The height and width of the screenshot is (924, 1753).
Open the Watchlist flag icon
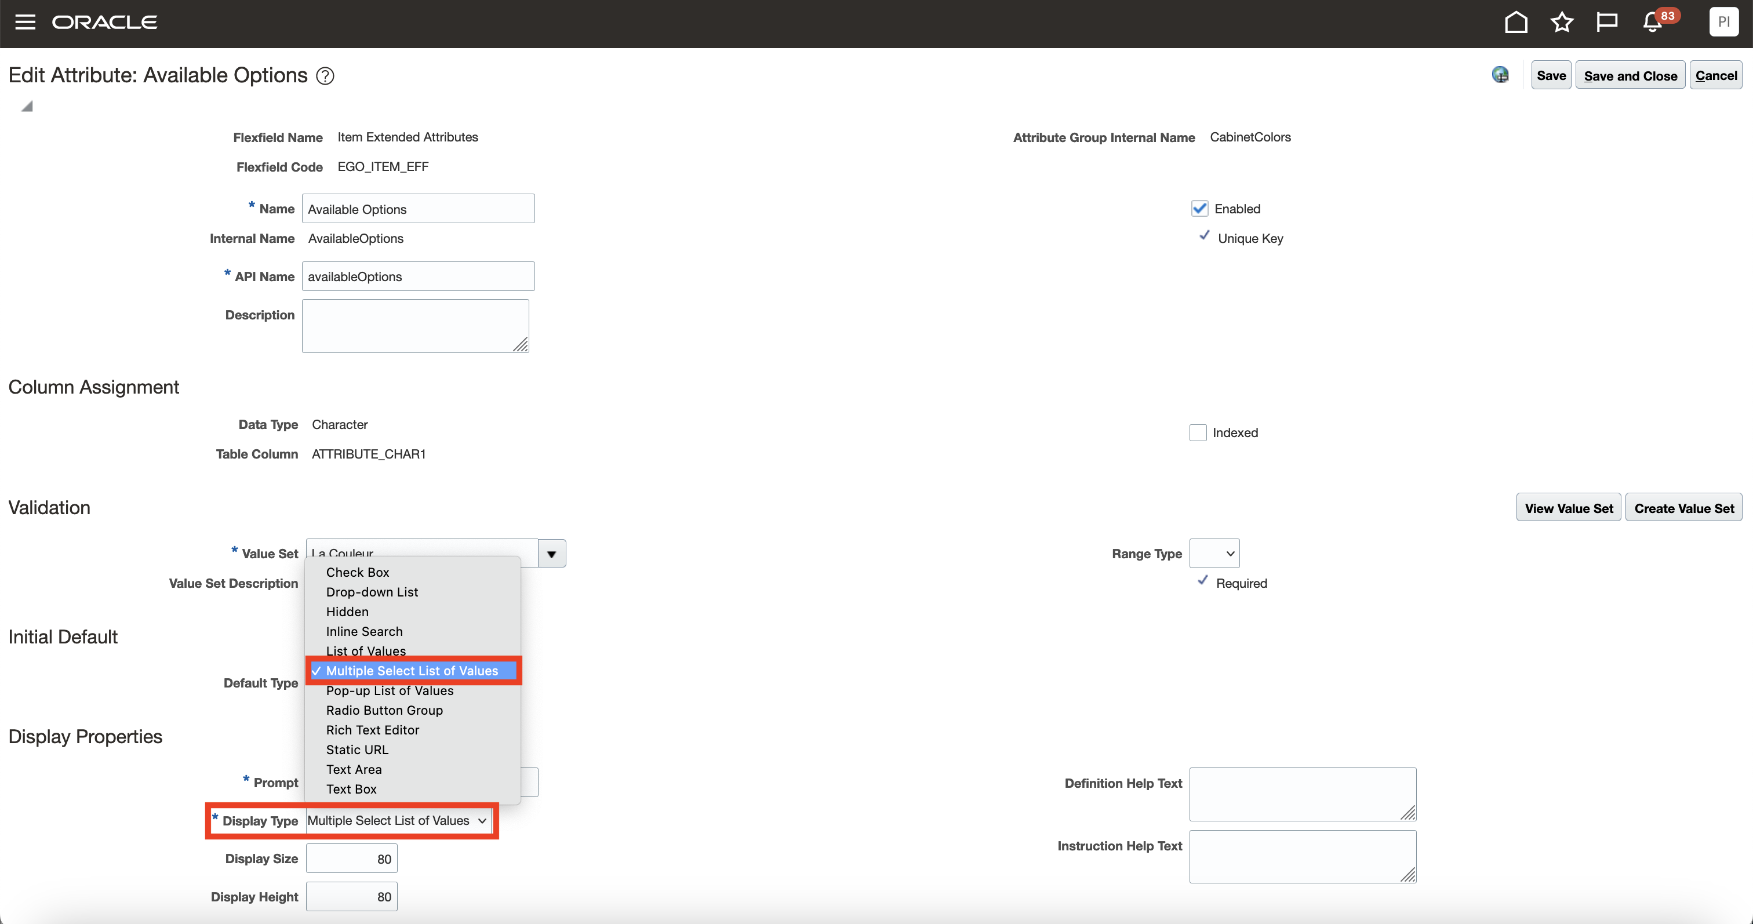[x=1606, y=23]
